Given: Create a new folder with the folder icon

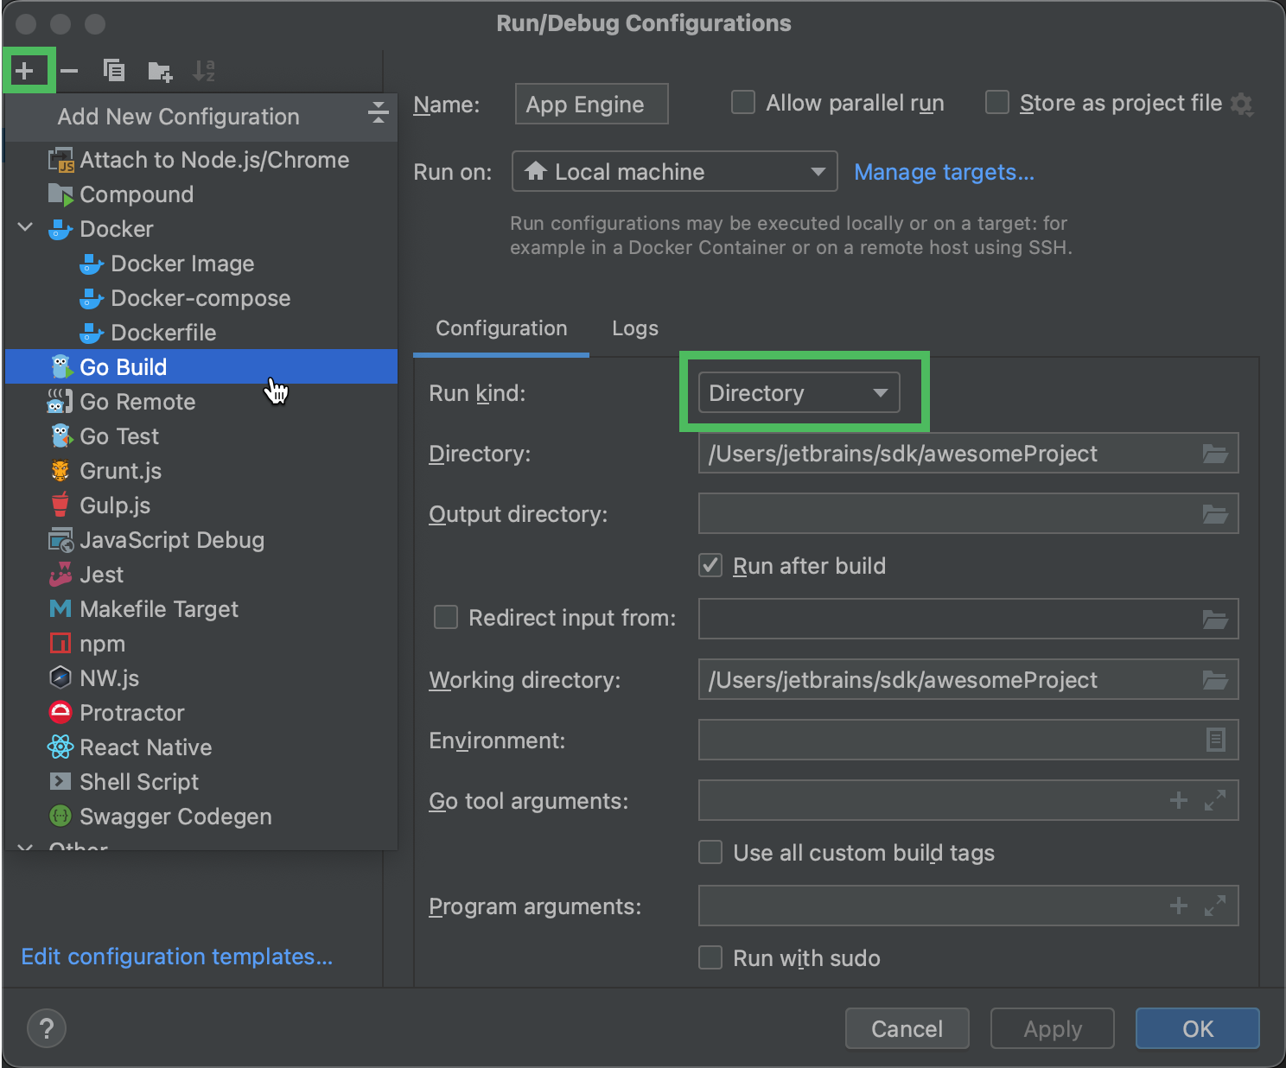Looking at the screenshot, I should [x=159, y=70].
